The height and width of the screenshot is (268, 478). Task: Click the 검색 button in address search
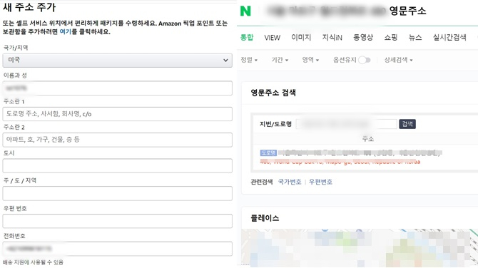point(407,124)
